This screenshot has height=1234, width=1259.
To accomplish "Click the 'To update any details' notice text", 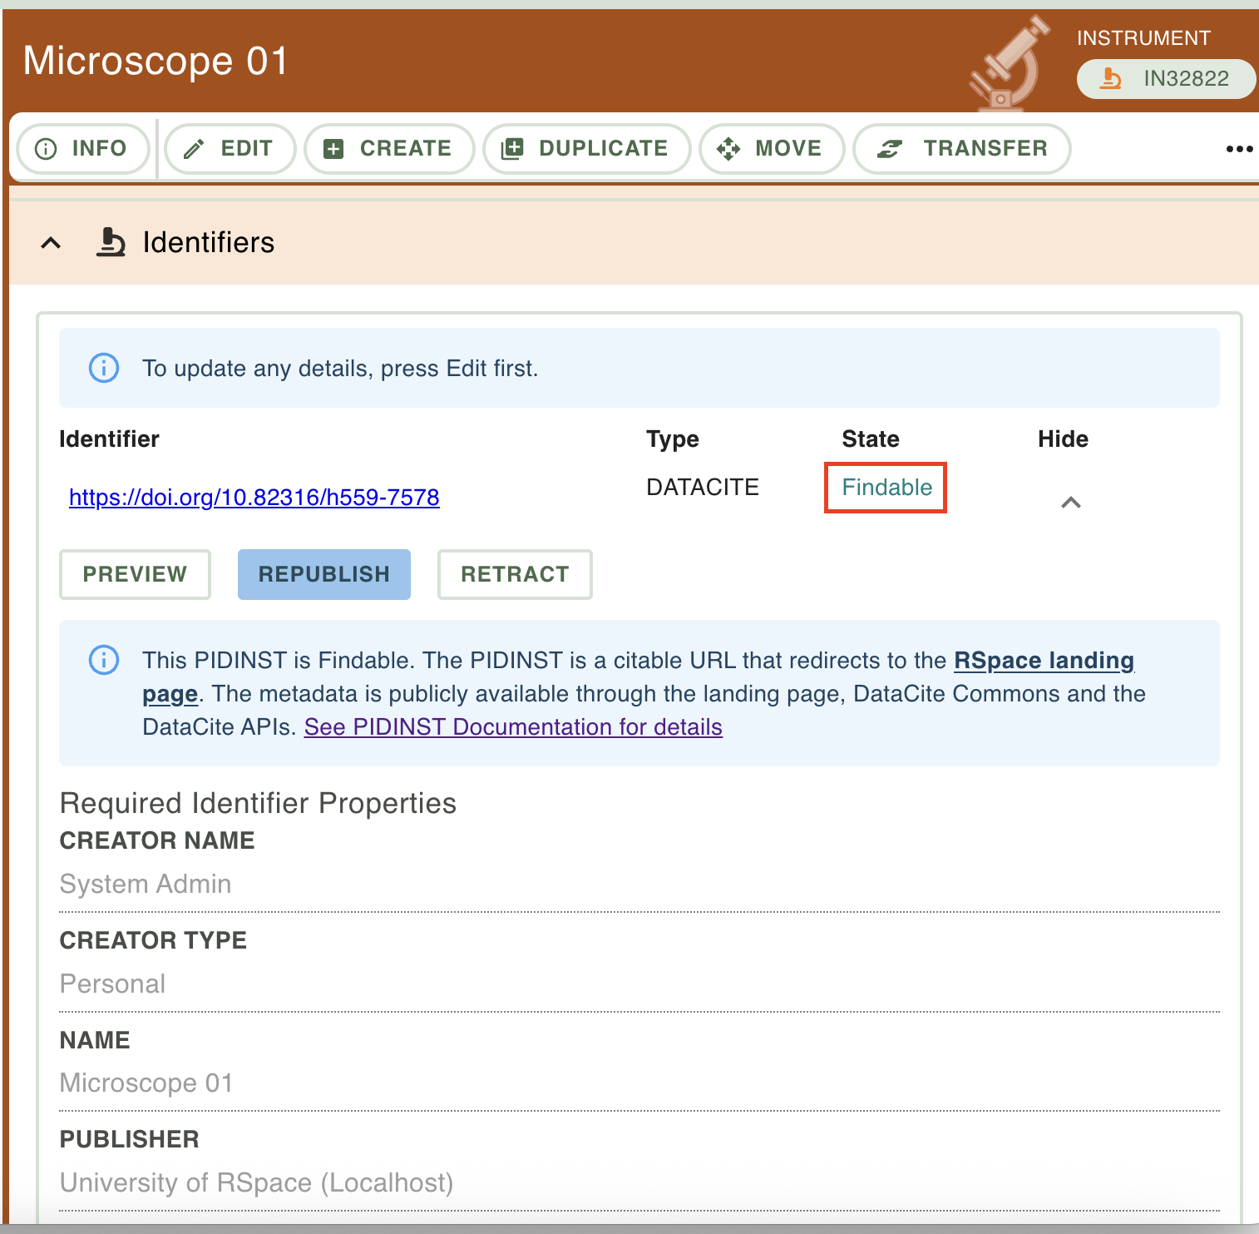I will 340,369.
